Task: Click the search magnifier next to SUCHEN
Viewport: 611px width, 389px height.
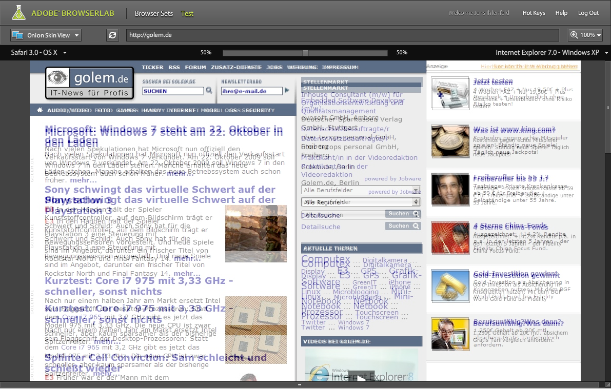Action: pos(209,90)
